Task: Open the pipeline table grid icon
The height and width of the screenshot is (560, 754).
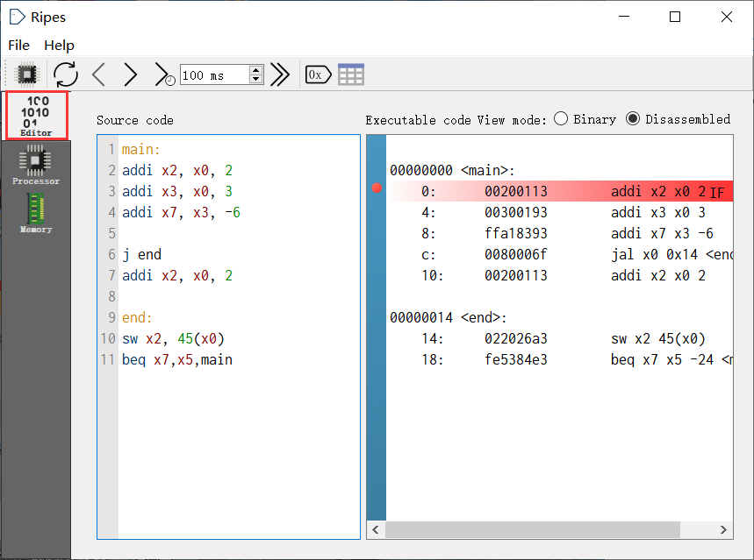Action: coord(351,74)
